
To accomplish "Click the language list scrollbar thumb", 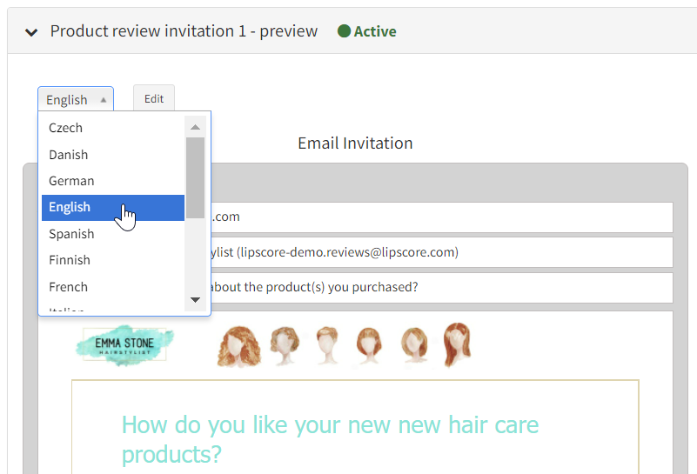I will pos(195,177).
